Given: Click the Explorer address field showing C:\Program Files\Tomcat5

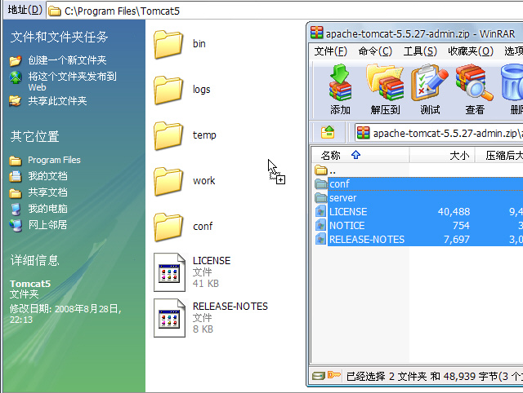Looking at the screenshot, I should point(284,11).
